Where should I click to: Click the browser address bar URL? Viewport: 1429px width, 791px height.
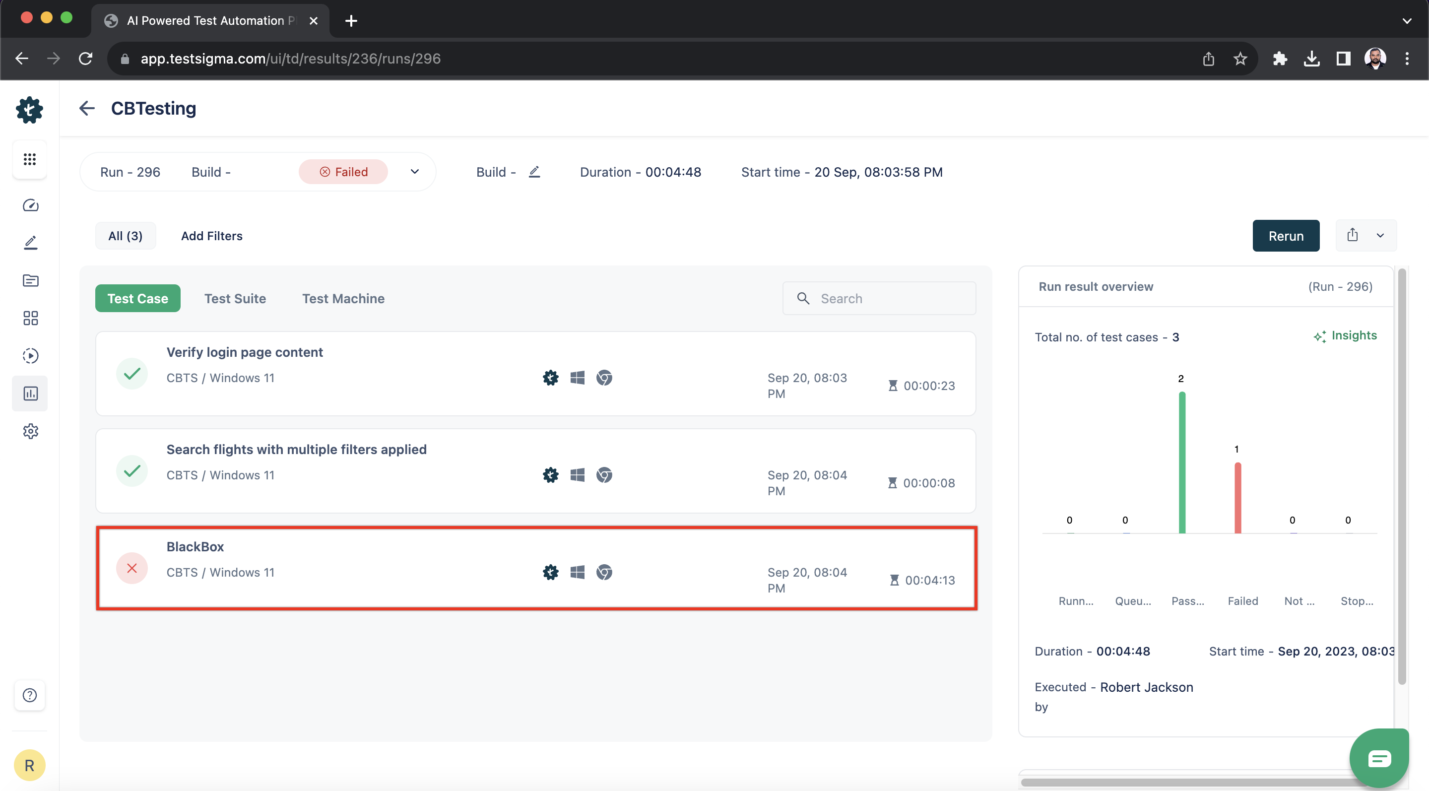[291, 58]
